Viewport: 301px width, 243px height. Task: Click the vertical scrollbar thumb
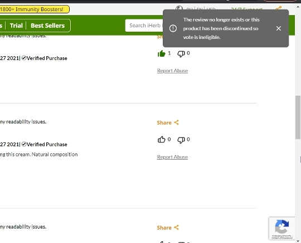click(x=298, y=117)
